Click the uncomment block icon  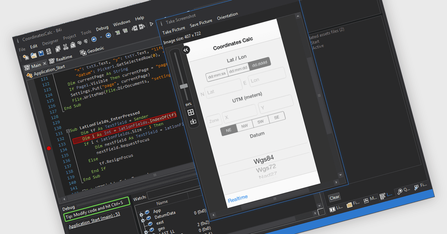coord(125,30)
